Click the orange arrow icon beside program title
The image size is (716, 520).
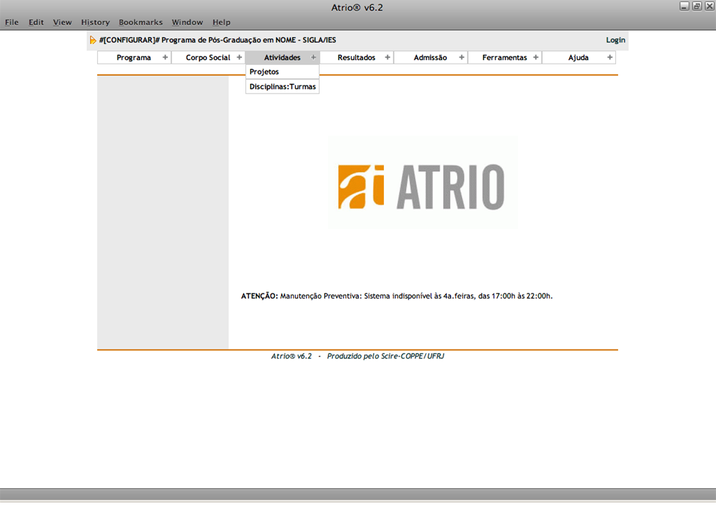point(93,41)
